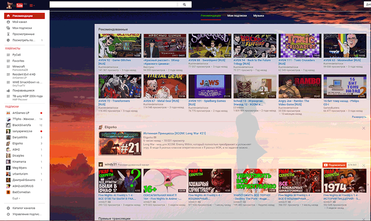Click ASH2 channel avatar
The image size is (371, 221).
[8, 150]
